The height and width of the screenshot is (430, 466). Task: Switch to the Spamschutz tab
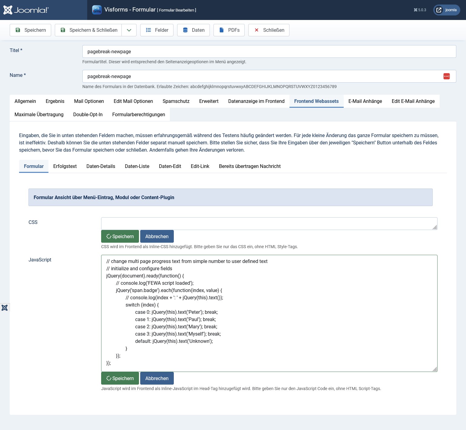pyautogui.click(x=176, y=101)
